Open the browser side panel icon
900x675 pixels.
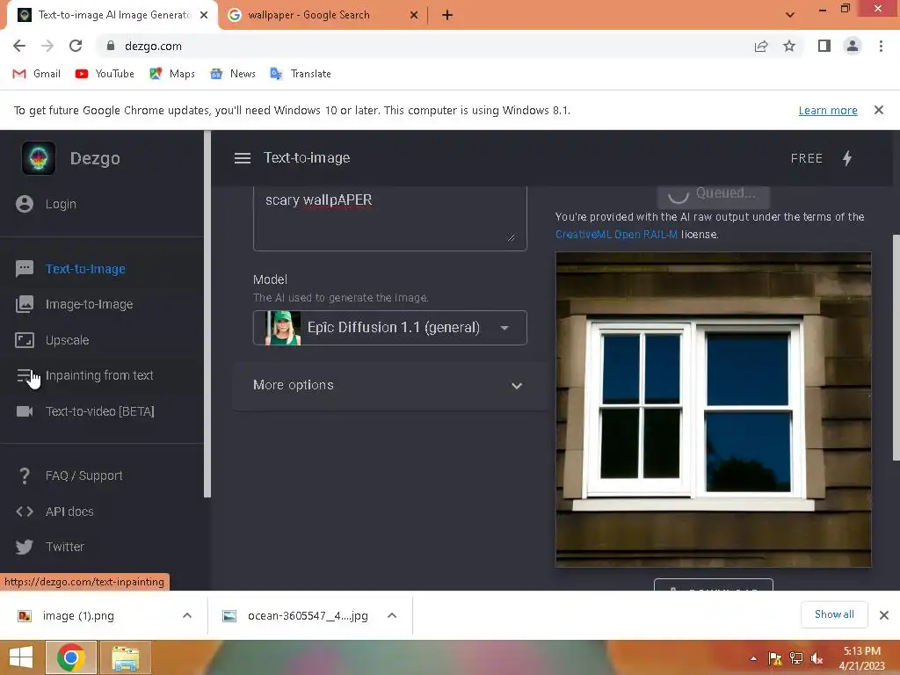(x=824, y=46)
